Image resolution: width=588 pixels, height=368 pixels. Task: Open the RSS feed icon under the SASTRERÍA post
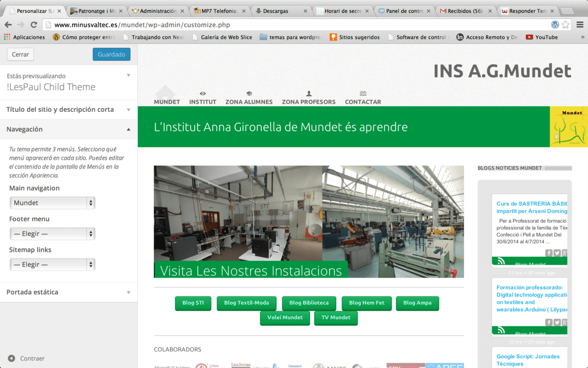(501, 262)
